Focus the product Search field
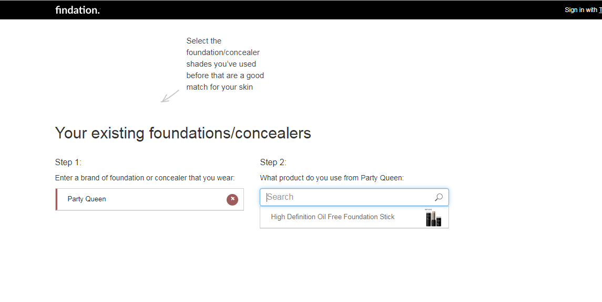 tap(354, 197)
